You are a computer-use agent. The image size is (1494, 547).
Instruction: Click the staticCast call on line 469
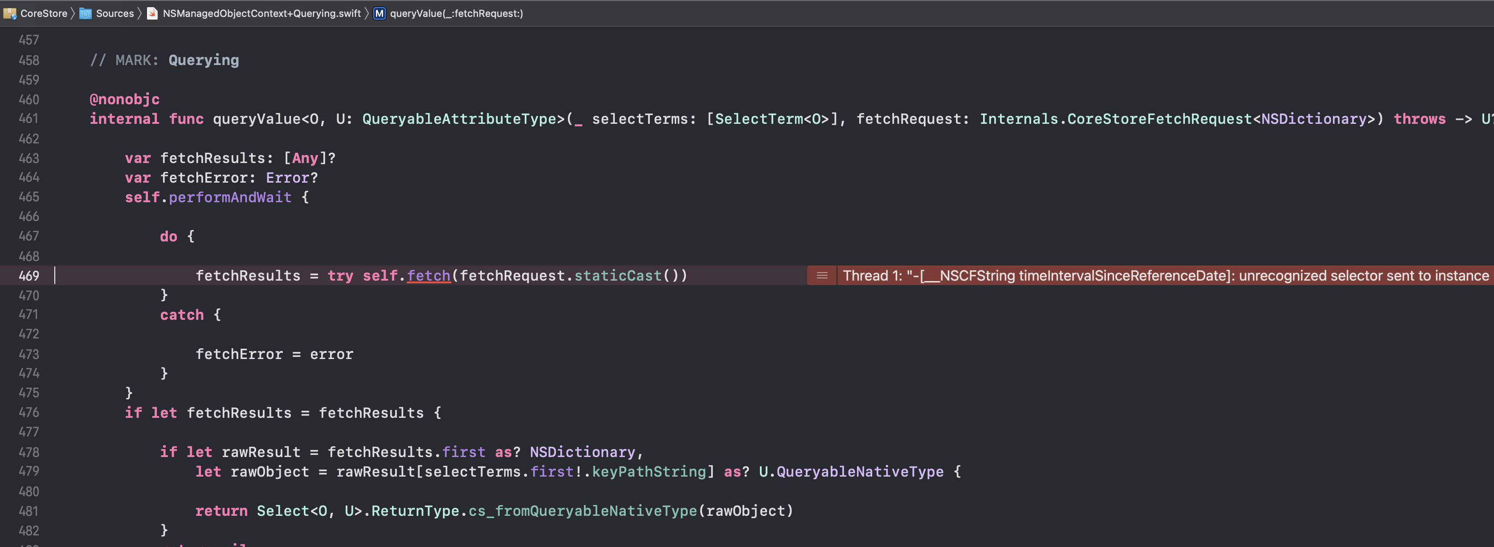tap(618, 276)
